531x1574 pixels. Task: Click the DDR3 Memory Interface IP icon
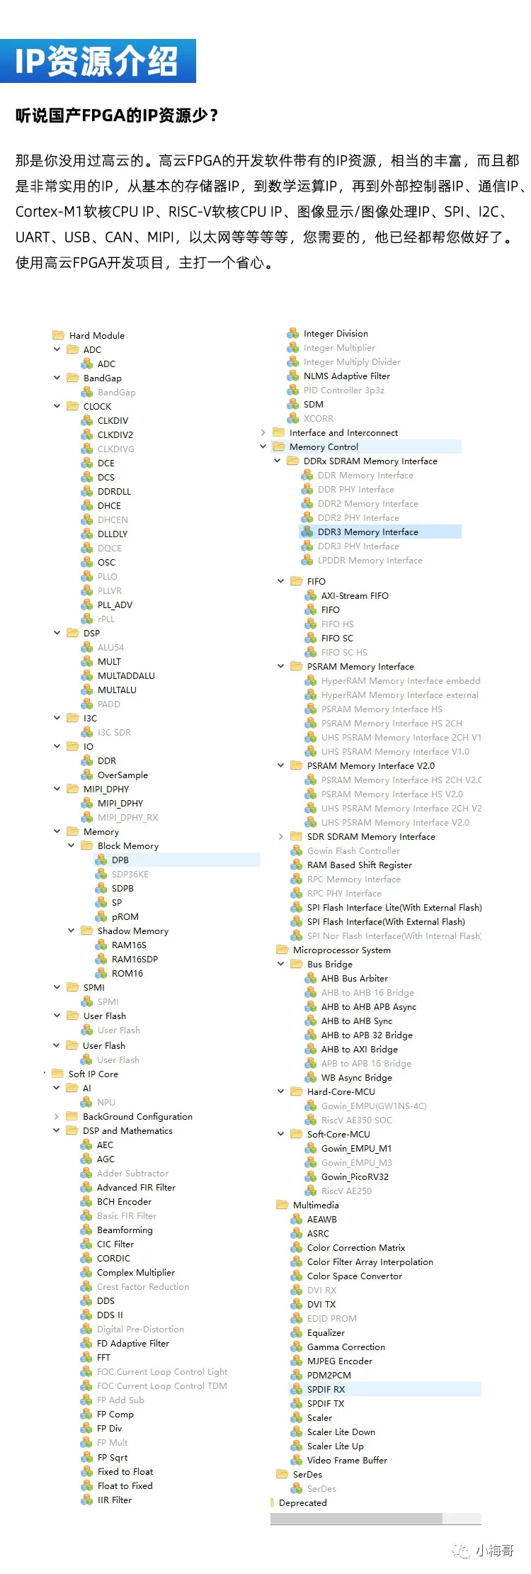(x=307, y=532)
